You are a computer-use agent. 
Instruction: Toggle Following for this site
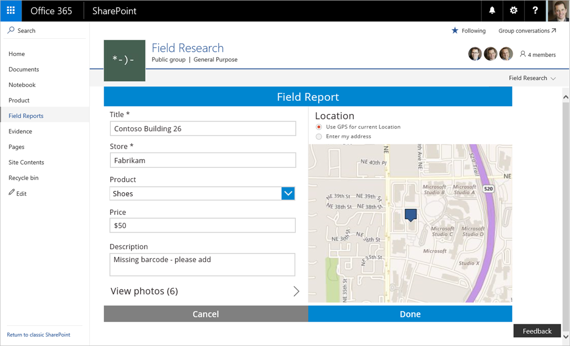[x=468, y=31]
